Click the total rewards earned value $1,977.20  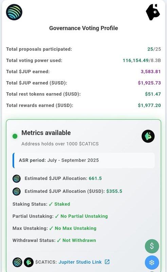coord(149,105)
